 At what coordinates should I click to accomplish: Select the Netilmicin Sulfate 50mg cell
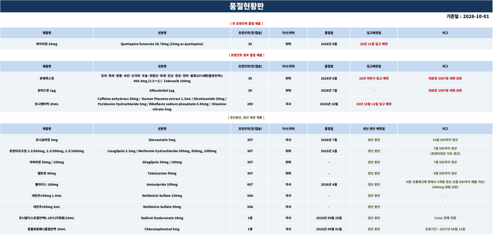(162, 207)
